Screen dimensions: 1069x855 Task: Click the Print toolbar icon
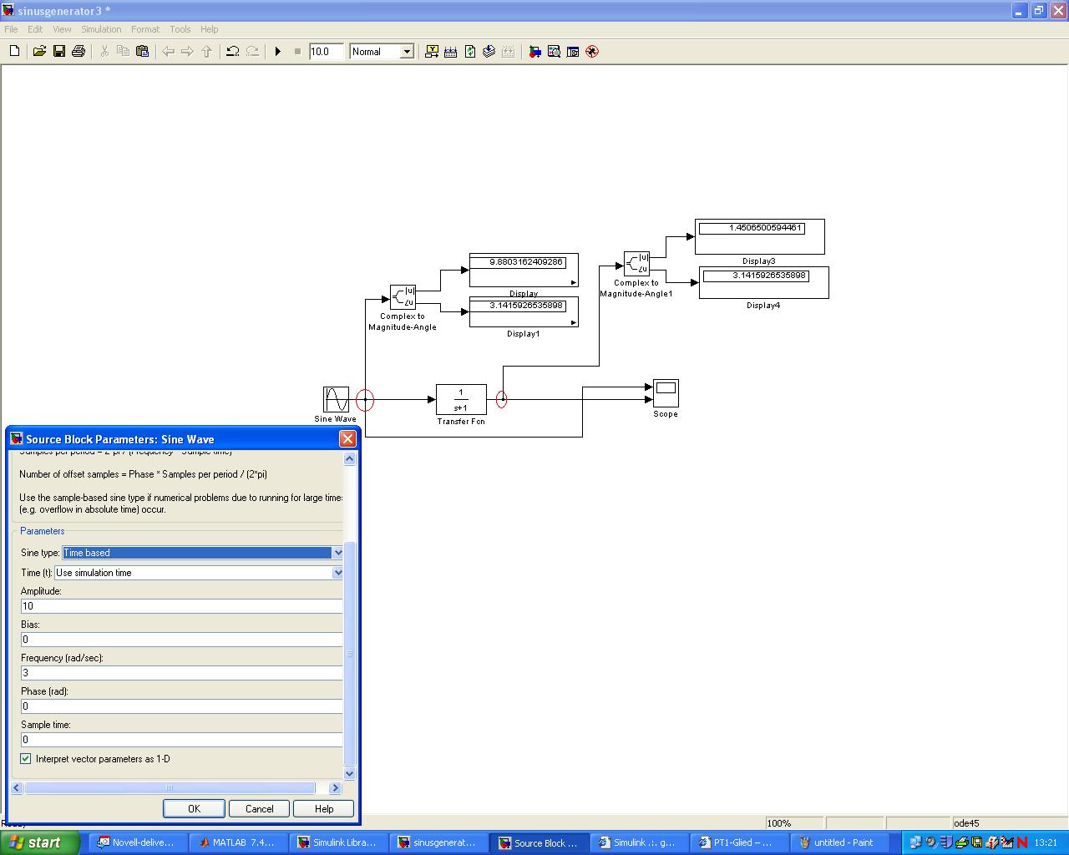click(79, 52)
